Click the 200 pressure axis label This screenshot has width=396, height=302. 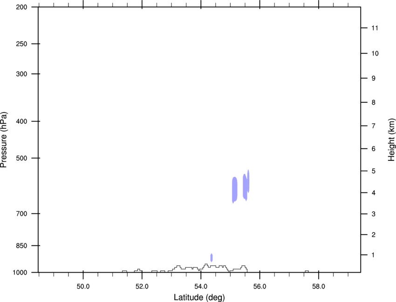pyautogui.click(x=21, y=7)
